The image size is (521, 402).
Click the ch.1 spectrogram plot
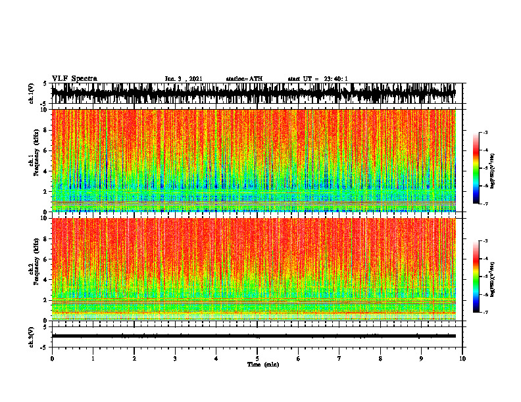(x=253, y=160)
